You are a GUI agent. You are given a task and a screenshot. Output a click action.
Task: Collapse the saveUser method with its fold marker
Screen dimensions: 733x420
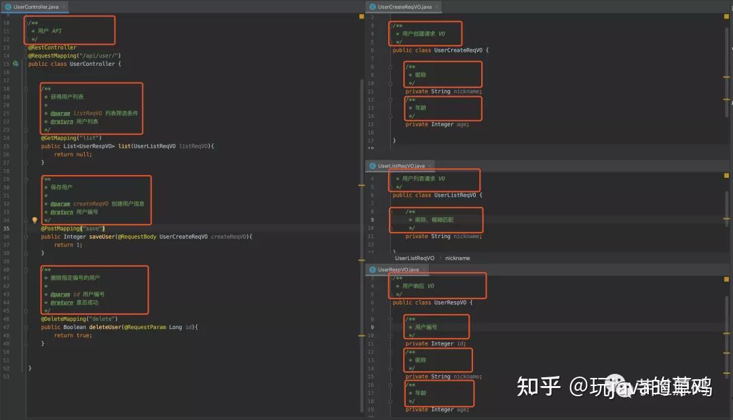tap(24, 236)
